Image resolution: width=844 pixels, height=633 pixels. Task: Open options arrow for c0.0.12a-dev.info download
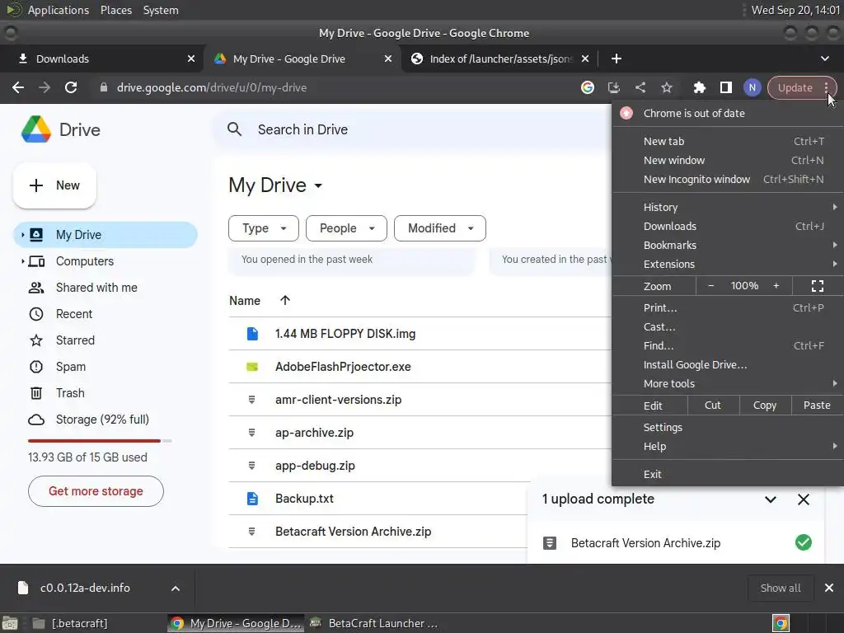(176, 588)
